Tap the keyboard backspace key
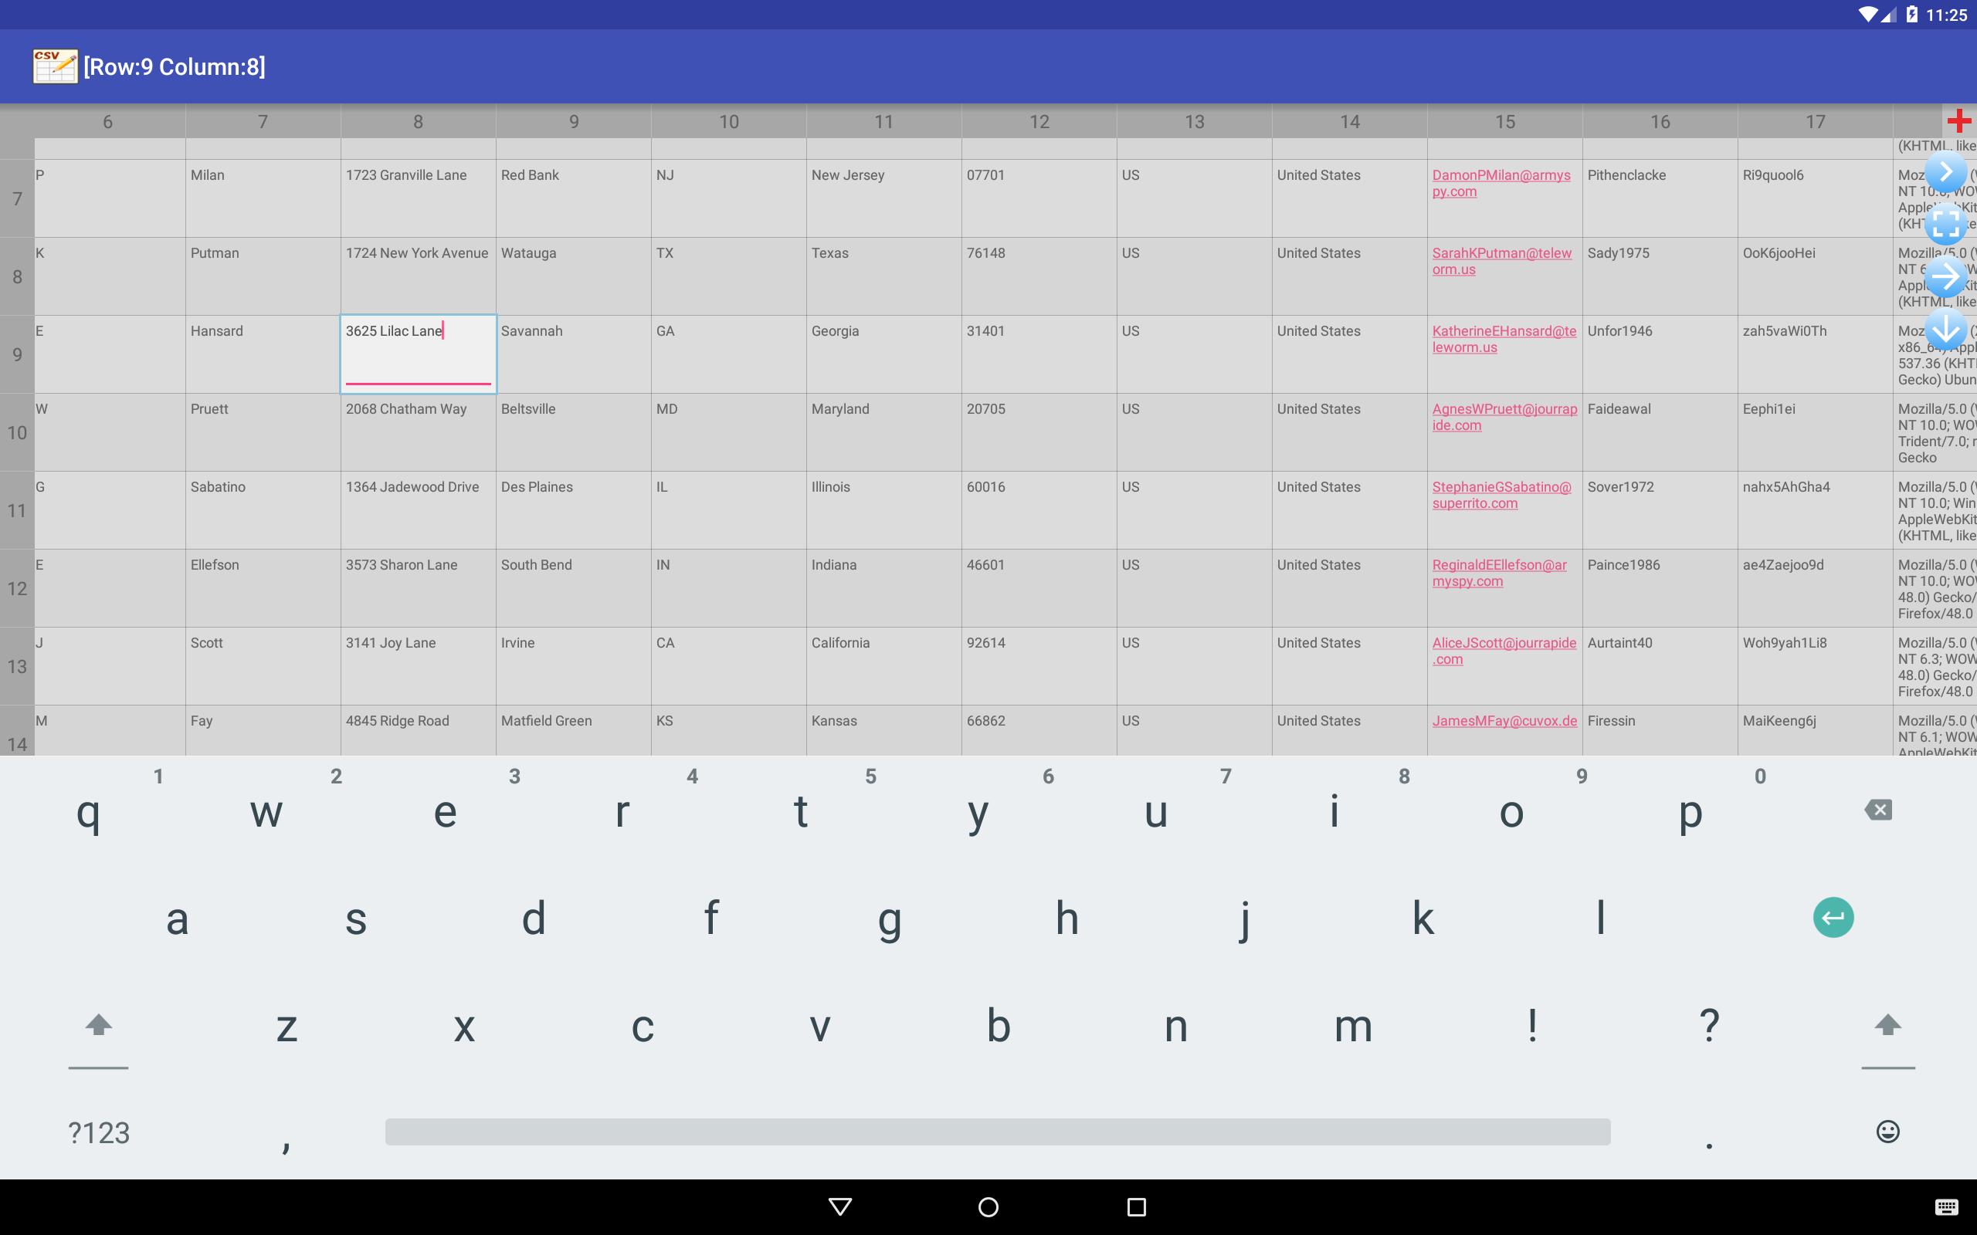The height and width of the screenshot is (1235, 1977). (1877, 810)
